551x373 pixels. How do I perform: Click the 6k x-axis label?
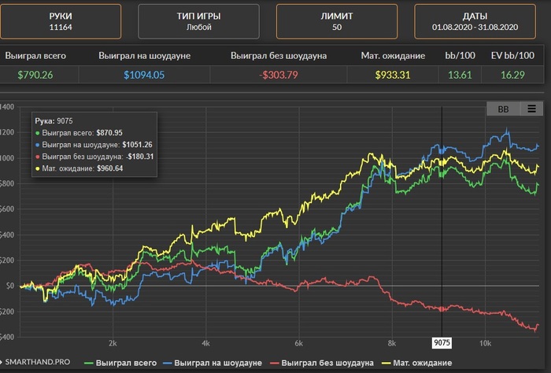[298, 343]
